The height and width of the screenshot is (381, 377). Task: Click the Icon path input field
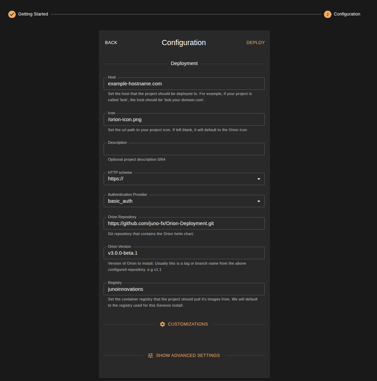184,119
